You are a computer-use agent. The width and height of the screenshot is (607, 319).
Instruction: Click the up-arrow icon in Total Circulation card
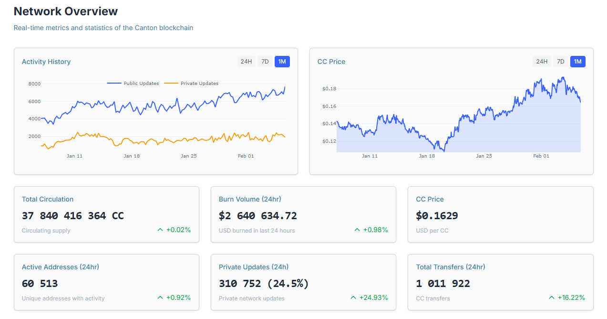point(160,230)
